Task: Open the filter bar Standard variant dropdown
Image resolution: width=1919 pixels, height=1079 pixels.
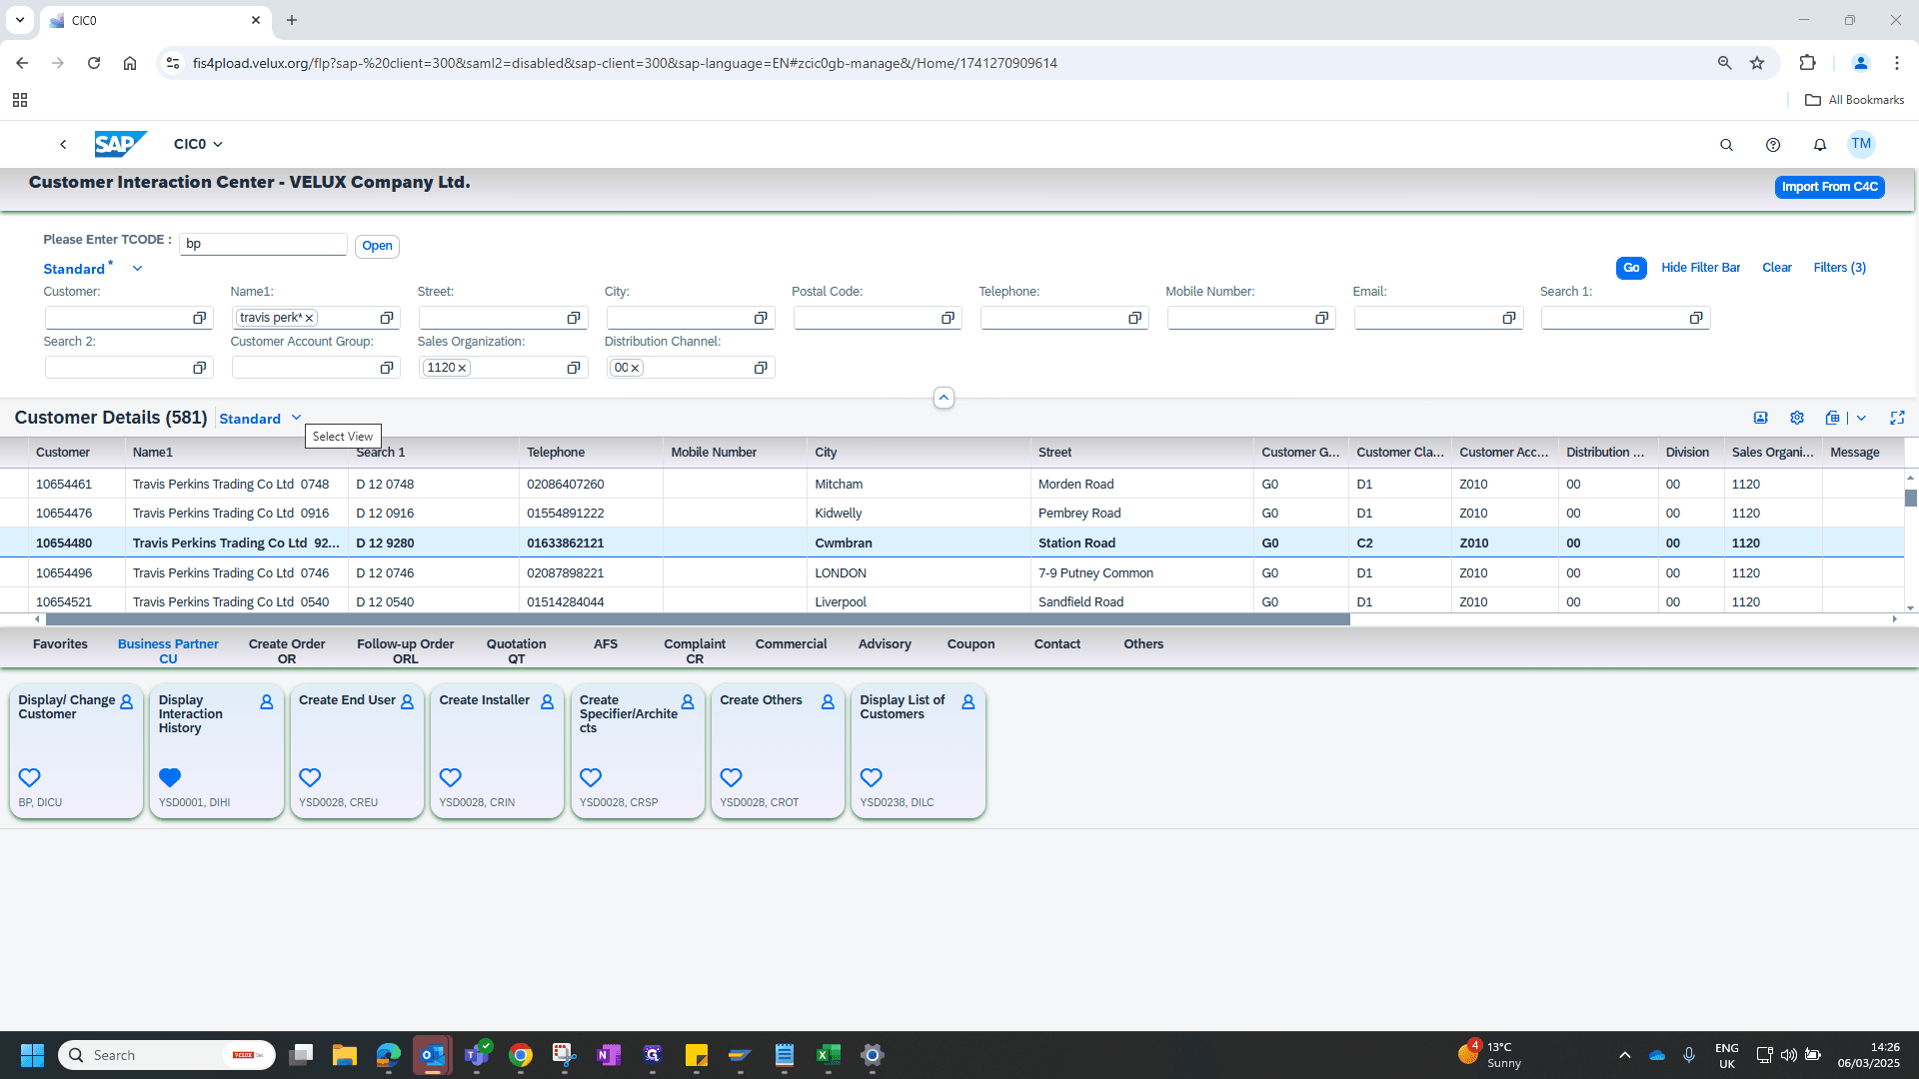Action: [138, 269]
